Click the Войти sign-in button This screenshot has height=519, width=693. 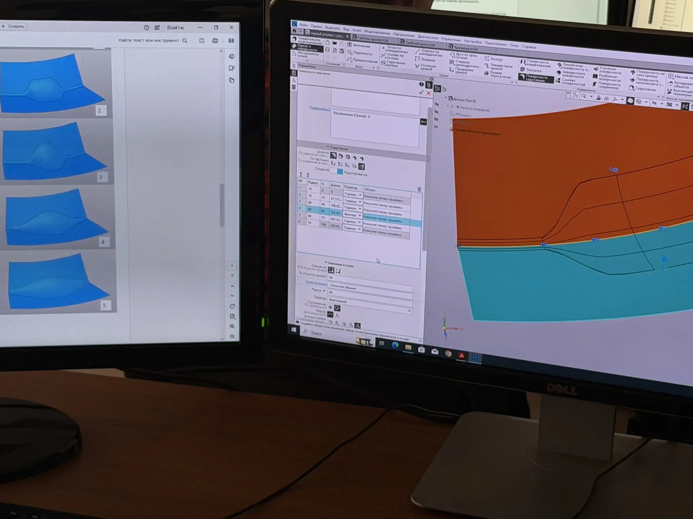point(175,28)
